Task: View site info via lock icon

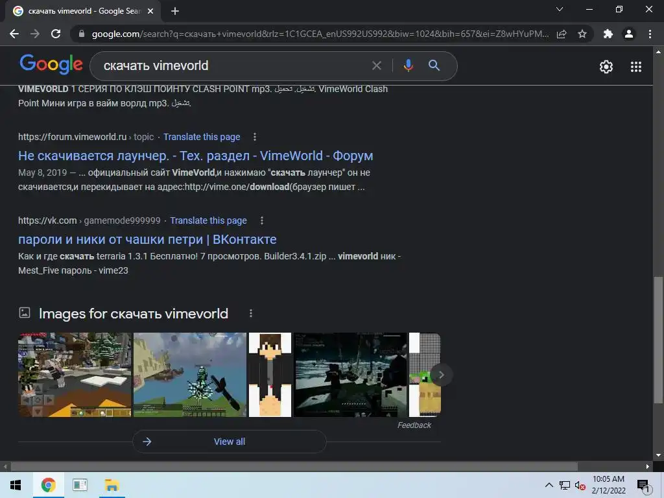Action: [82, 34]
